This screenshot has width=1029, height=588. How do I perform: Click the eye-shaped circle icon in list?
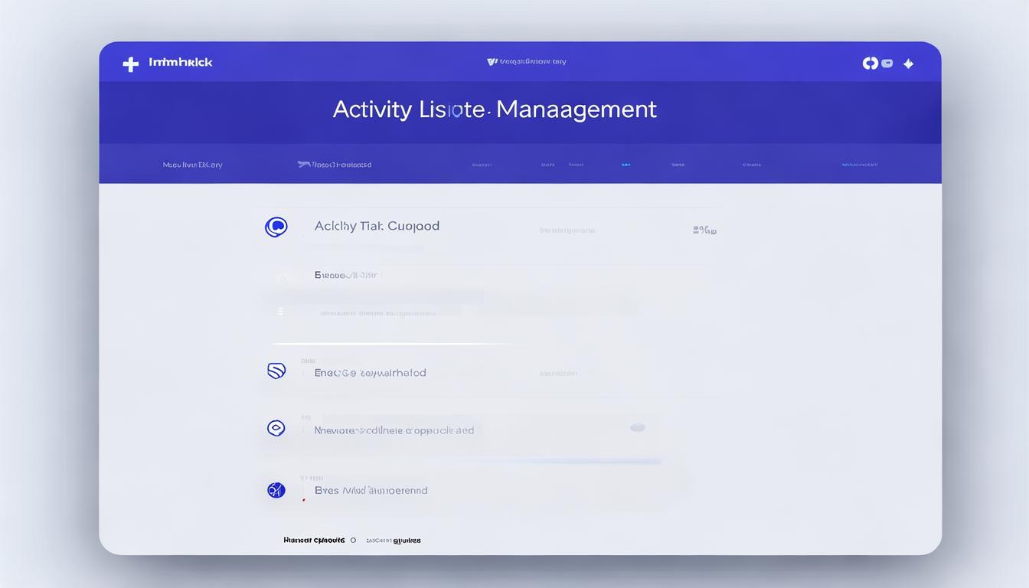pyautogui.click(x=276, y=428)
